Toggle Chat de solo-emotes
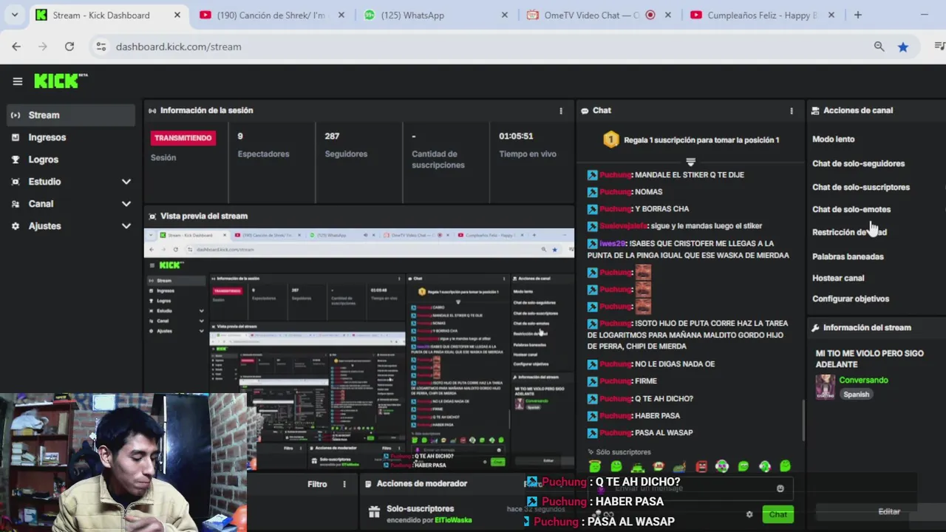 click(x=851, y=209)
